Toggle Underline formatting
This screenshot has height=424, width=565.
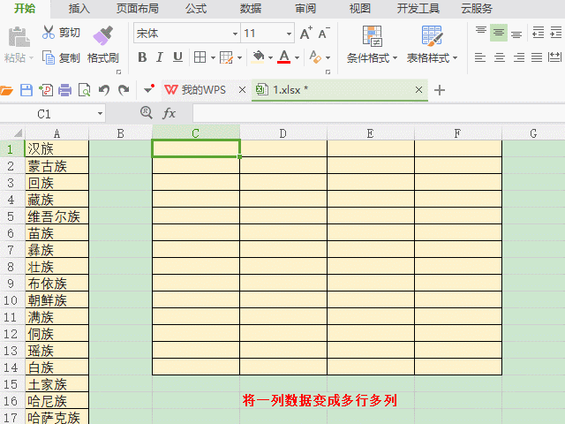coord(177,57)
